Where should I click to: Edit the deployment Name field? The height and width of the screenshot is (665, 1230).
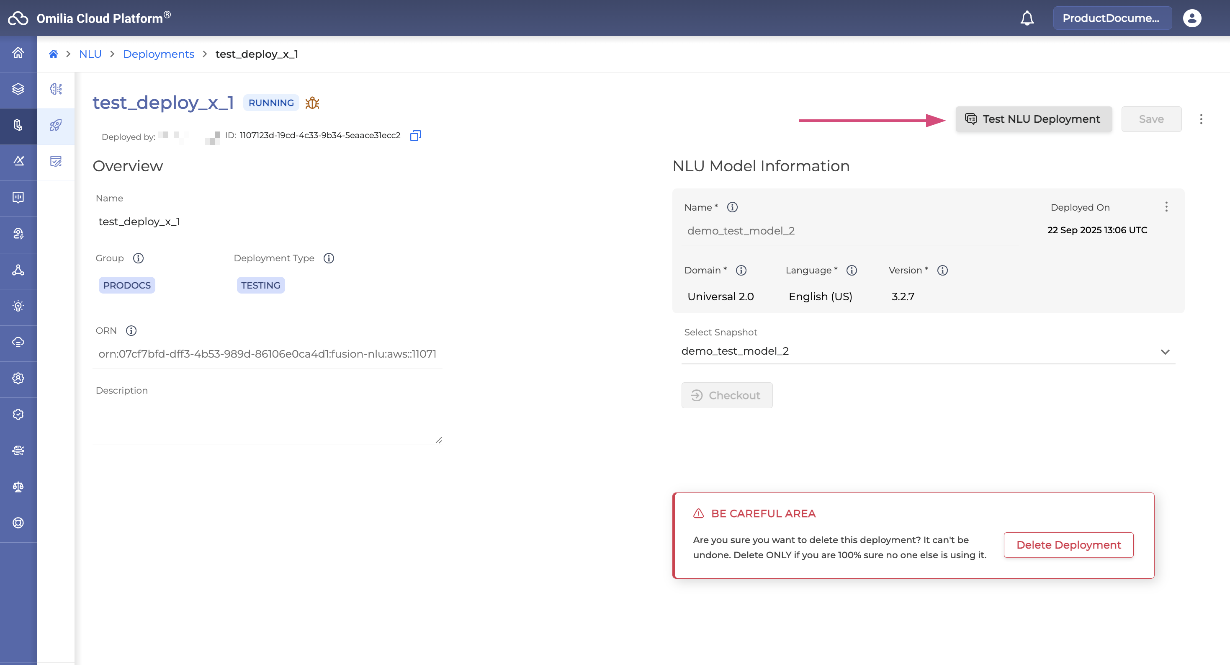[x=267, y=222]
